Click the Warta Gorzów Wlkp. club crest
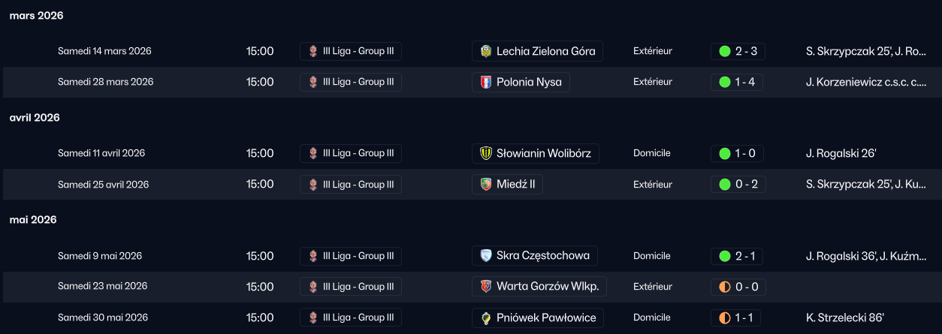The width and height of the screenshot is (942, 334). pyautogui.click(x=486, y=286)
